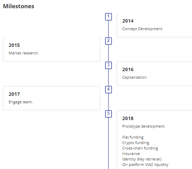192x169 pixels.
Task: Click the Identity (Key retrieval) item
Action: (142, 159)
